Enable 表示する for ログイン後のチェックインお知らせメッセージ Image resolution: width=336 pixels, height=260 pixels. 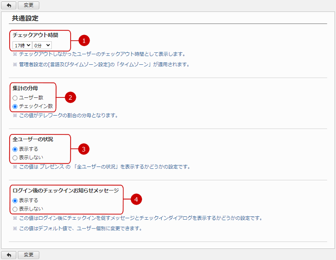coord(15,201)
